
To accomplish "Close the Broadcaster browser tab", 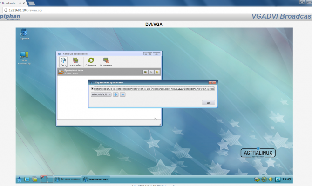I will coord(24,3).
